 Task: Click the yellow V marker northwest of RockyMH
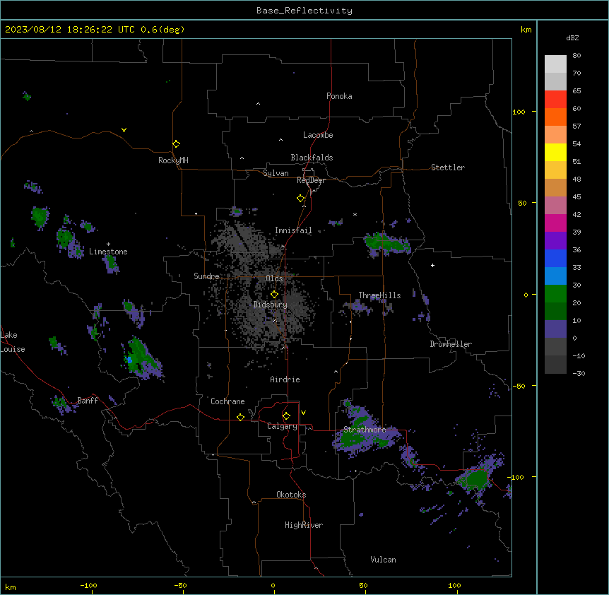124,130
